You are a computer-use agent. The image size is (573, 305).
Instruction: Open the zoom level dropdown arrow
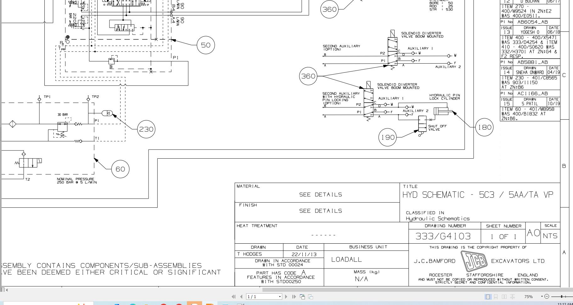coord(542,297)
